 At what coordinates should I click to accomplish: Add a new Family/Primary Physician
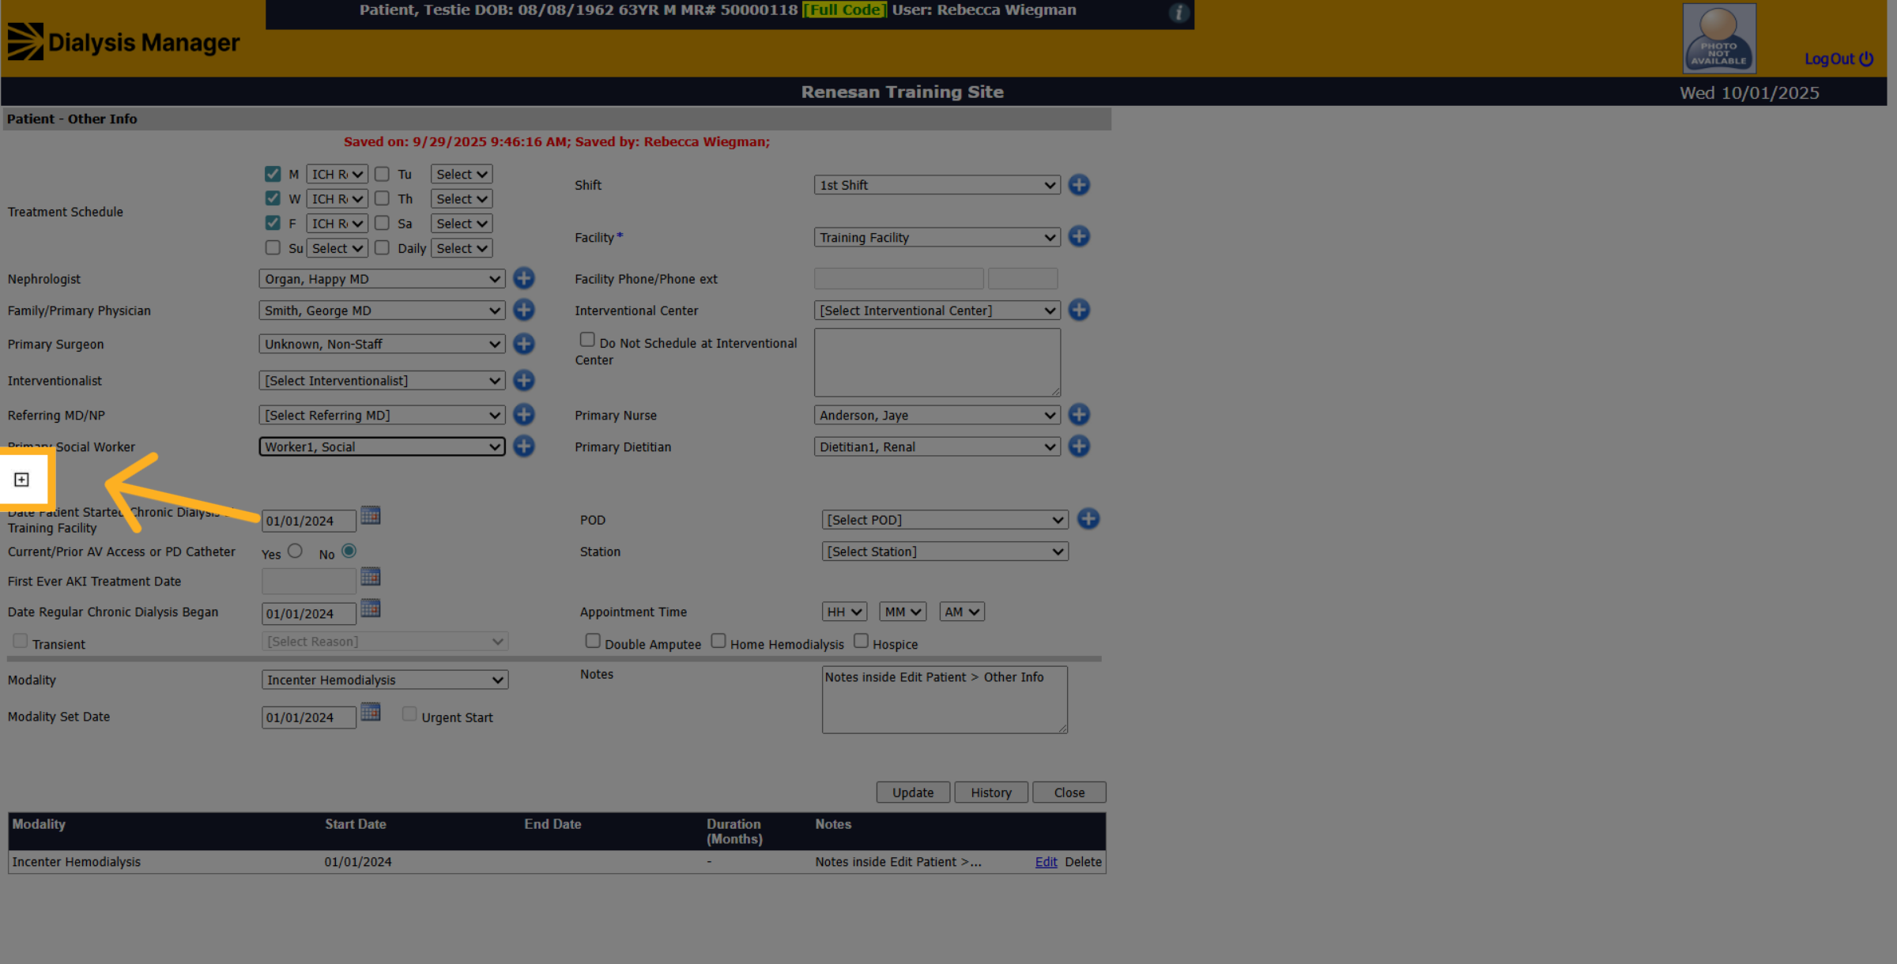tap(523, 310)
